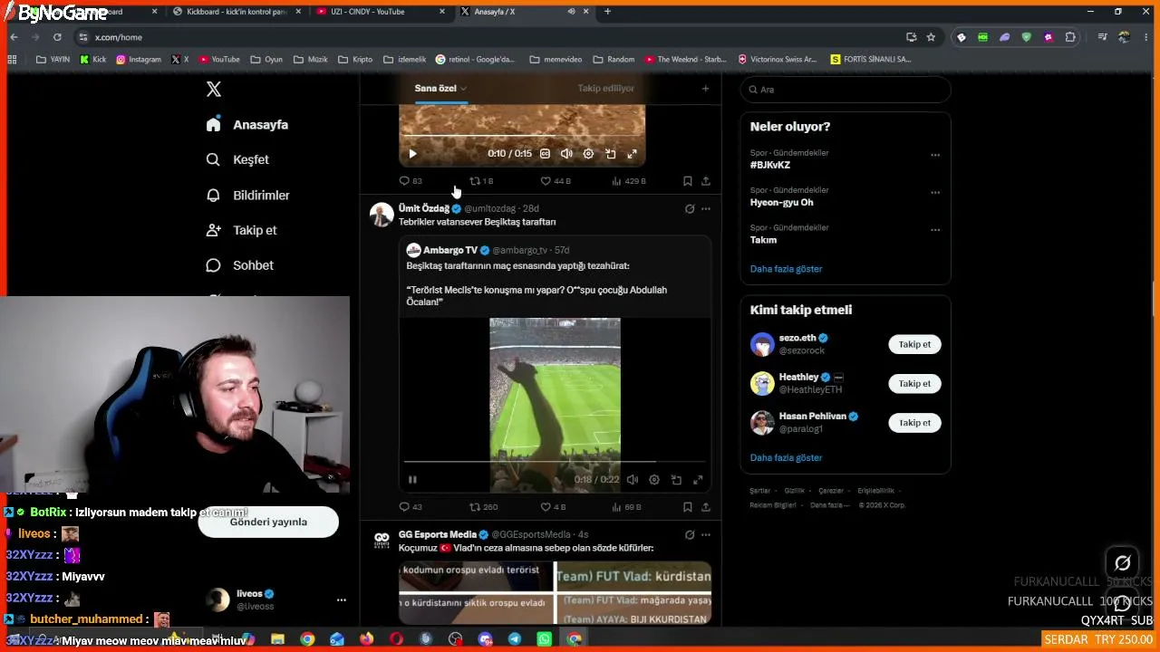Open GG Esports Media profile link
The height and width of the screenshot is (652, 1160).
438,534
